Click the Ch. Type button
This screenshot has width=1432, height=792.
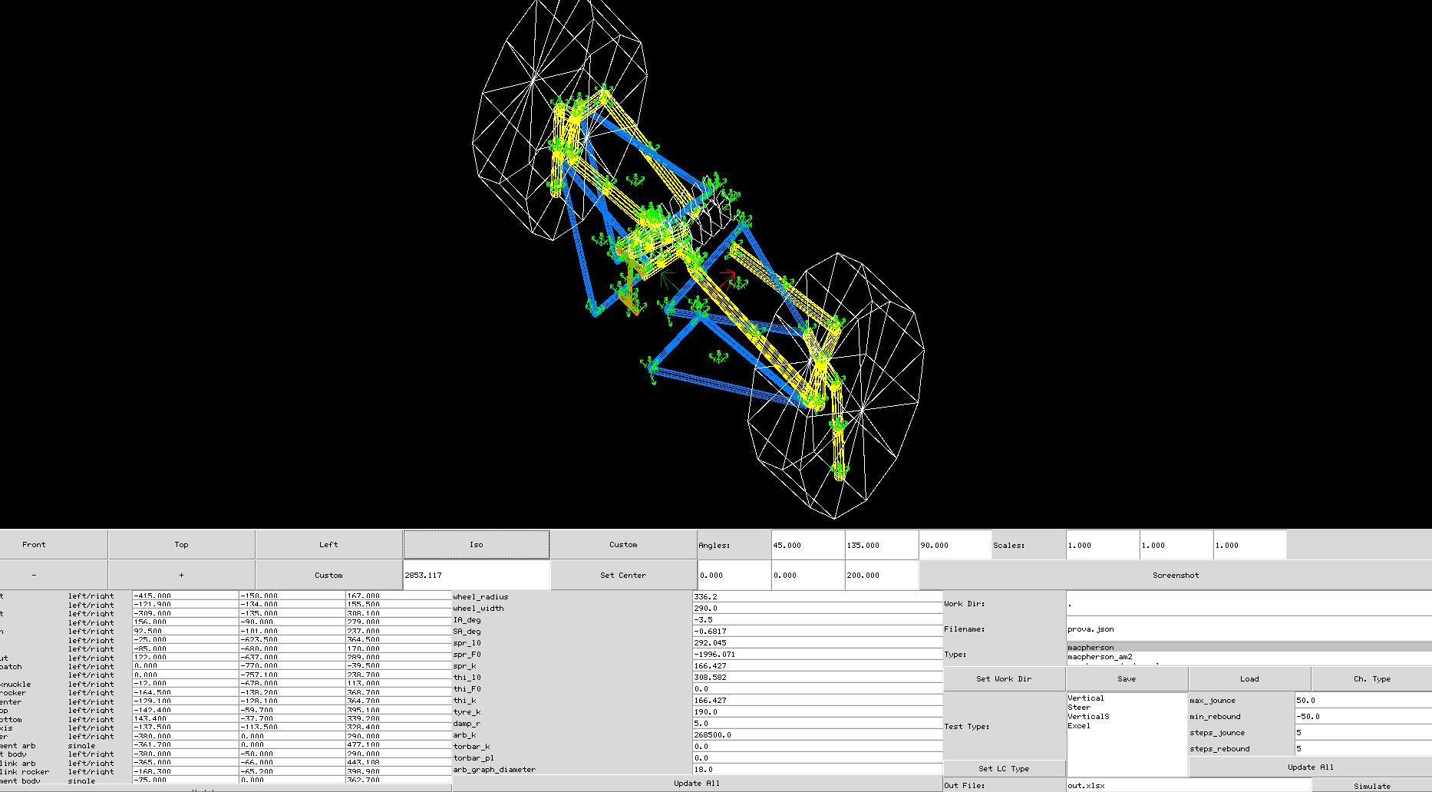coord(1372,679)
